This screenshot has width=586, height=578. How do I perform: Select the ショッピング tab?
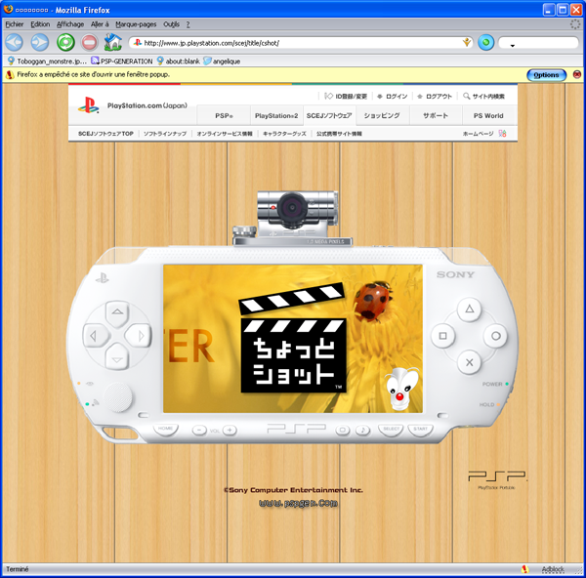click(x=382, y=115)
